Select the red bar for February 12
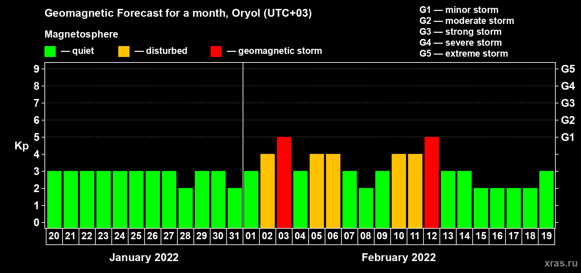Image resolution: width=581 pixels, height=273 pixels. (432, 182)
